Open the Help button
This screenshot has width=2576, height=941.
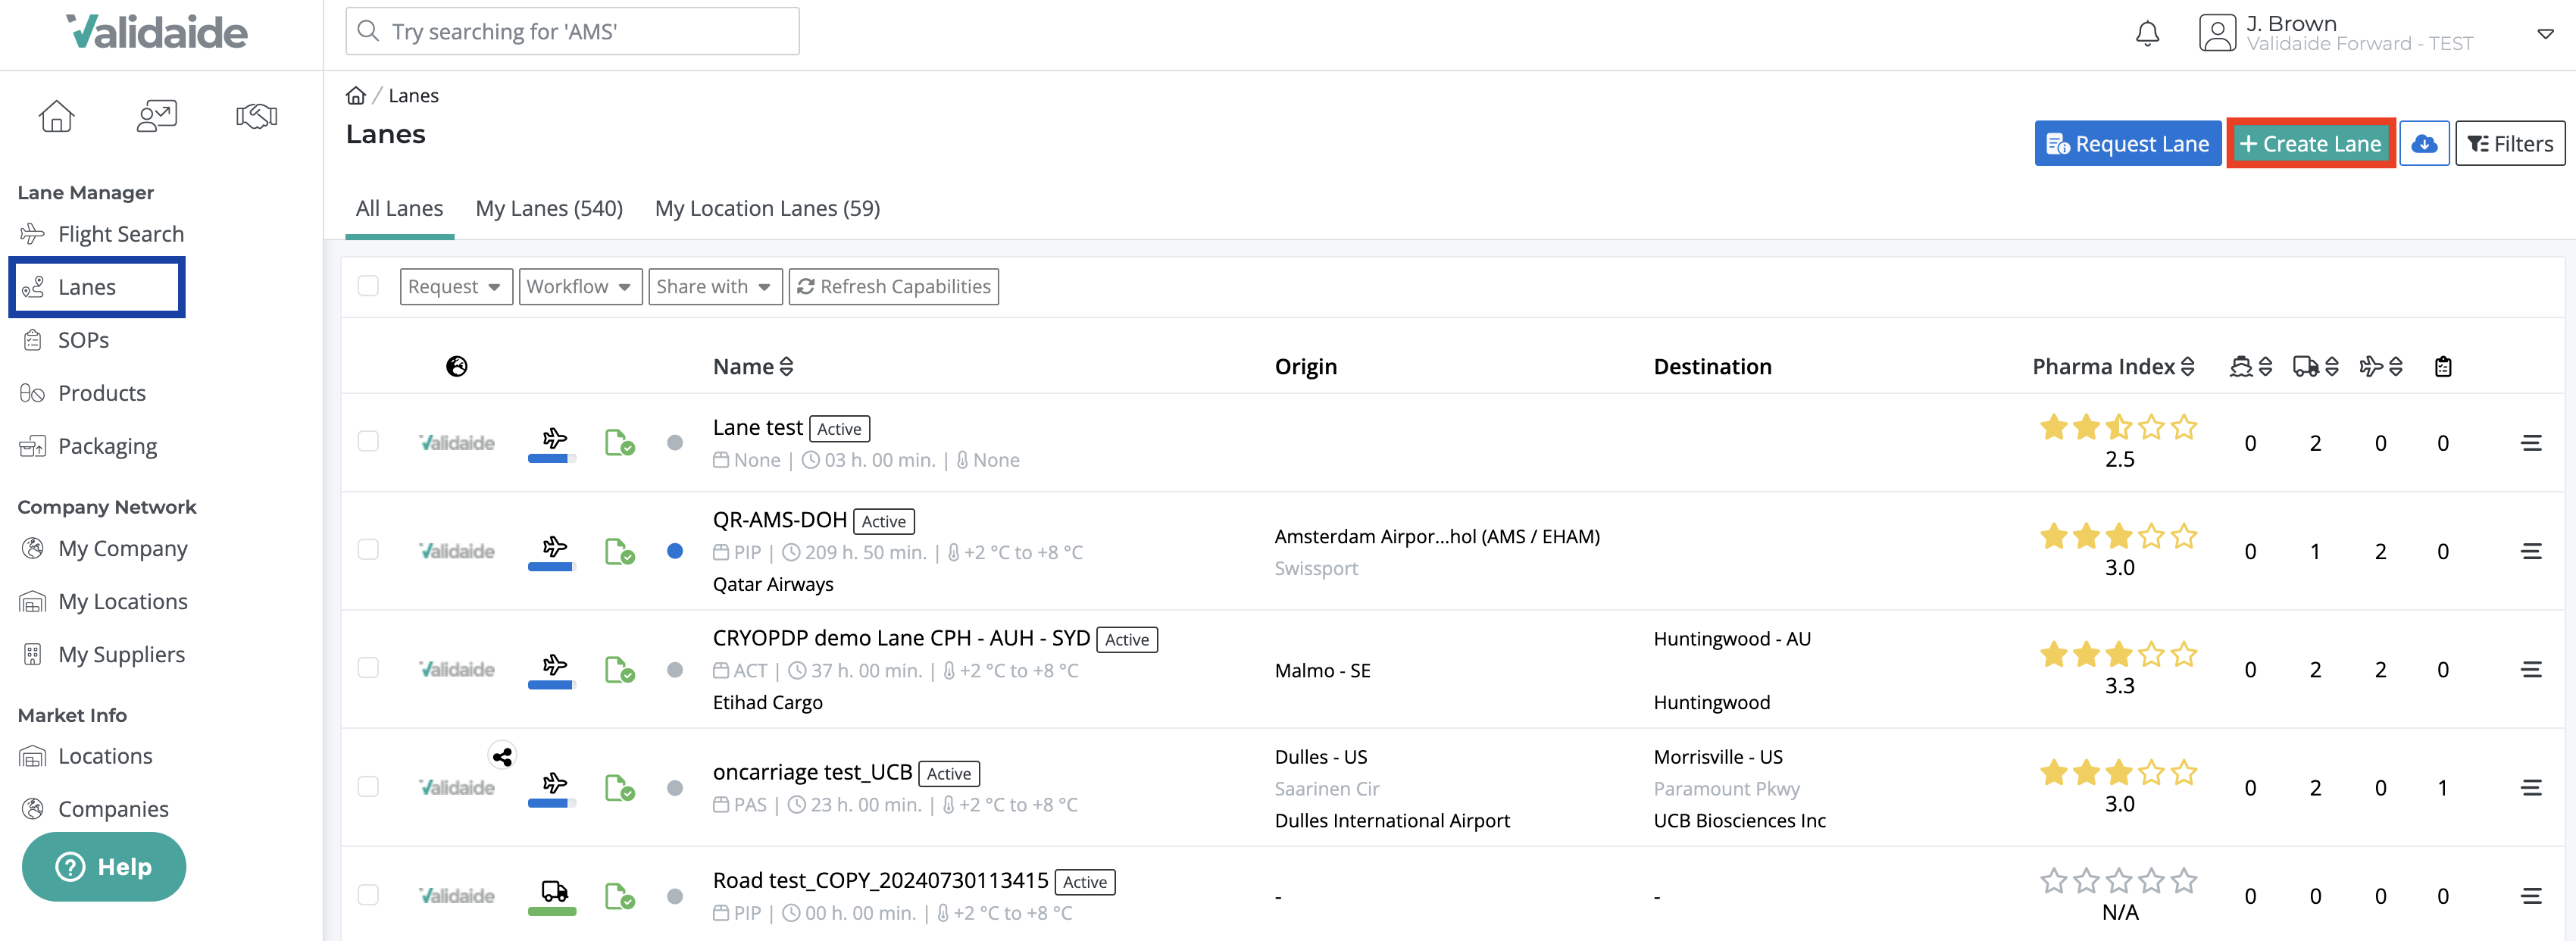tap(104, 867)
